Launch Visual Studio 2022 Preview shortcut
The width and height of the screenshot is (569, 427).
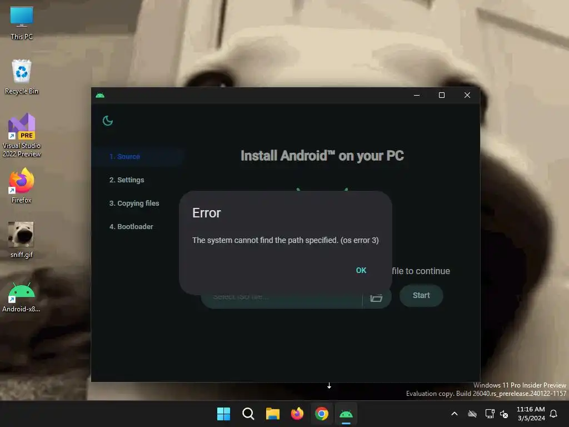pyautogui.click(x=22, y=135)
